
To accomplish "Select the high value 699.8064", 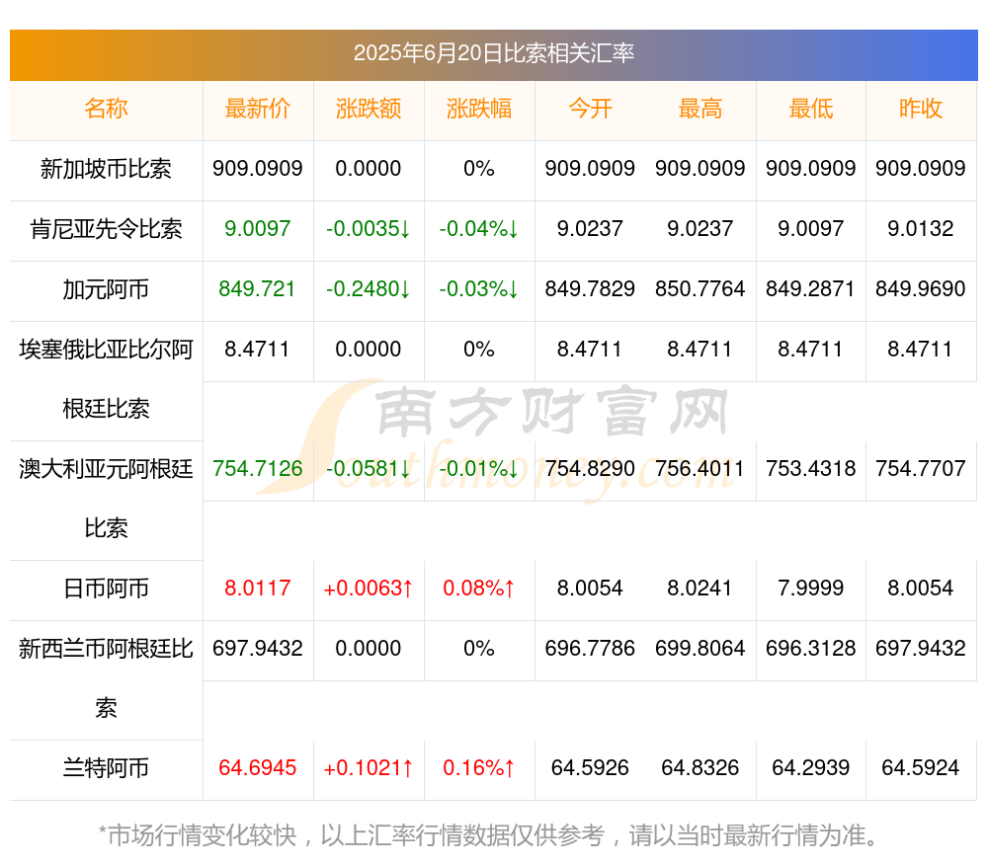I will coord(700,648).
